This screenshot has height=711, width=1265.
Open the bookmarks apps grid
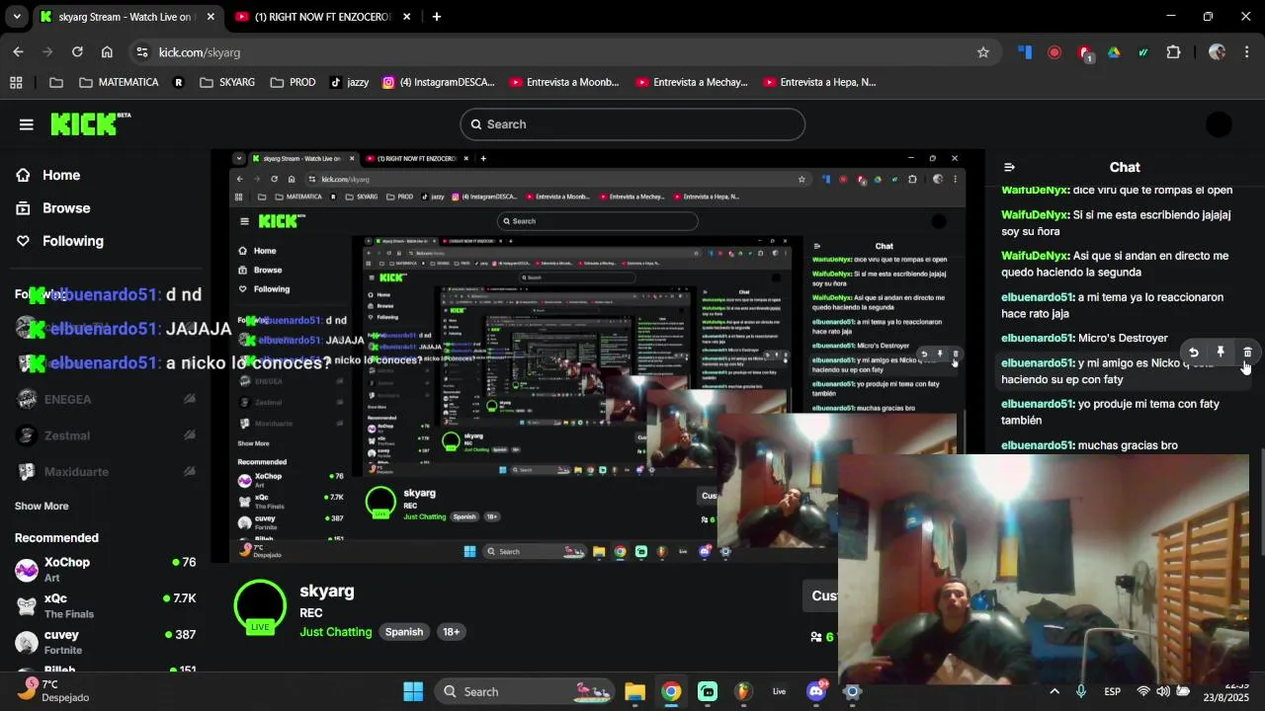16,82
